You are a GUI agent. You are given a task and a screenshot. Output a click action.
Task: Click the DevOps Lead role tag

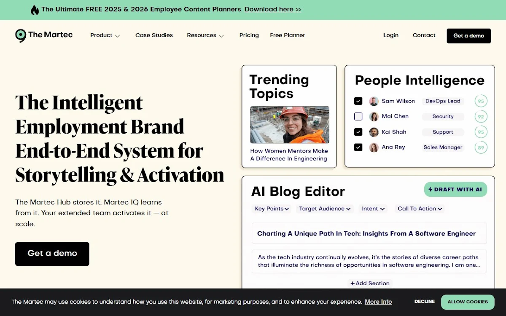click(x=443, y=101)
